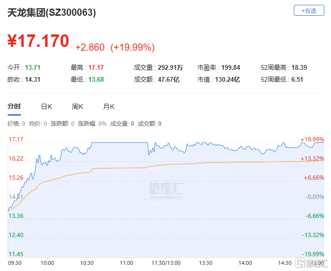331x271 pixels.
Task: Click the 天龙集团(SZ300063) stock title
Action: click(52, 13)
